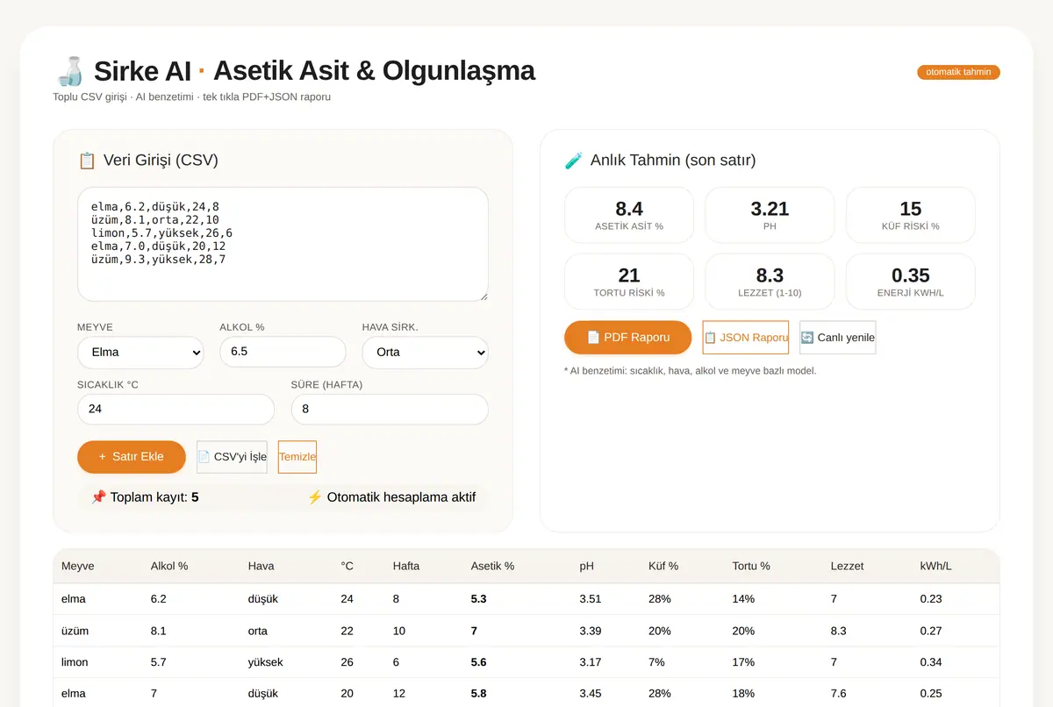
Task: Click the Enerji kWh/L card showing 0.35
Action: coord(911,282)
